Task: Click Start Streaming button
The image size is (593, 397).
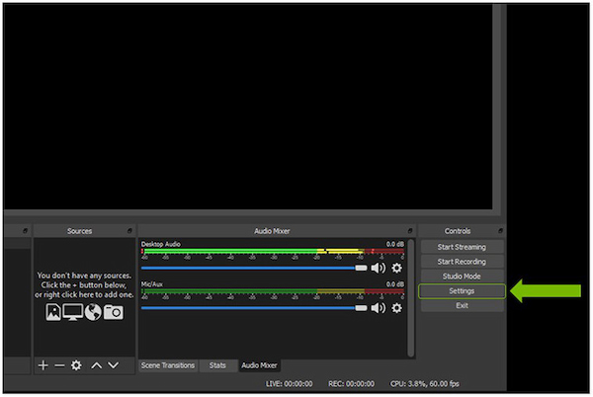Action: pos(462,247)
